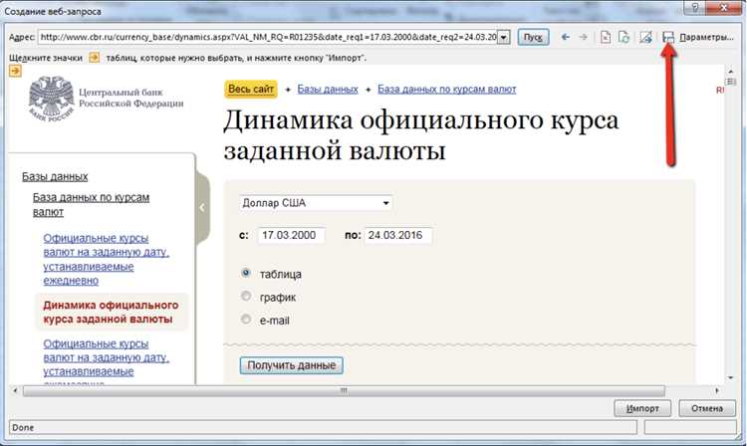The image size is (747, 446).
Task: Click the Пуск go button
Action: (x=533, y=37)
